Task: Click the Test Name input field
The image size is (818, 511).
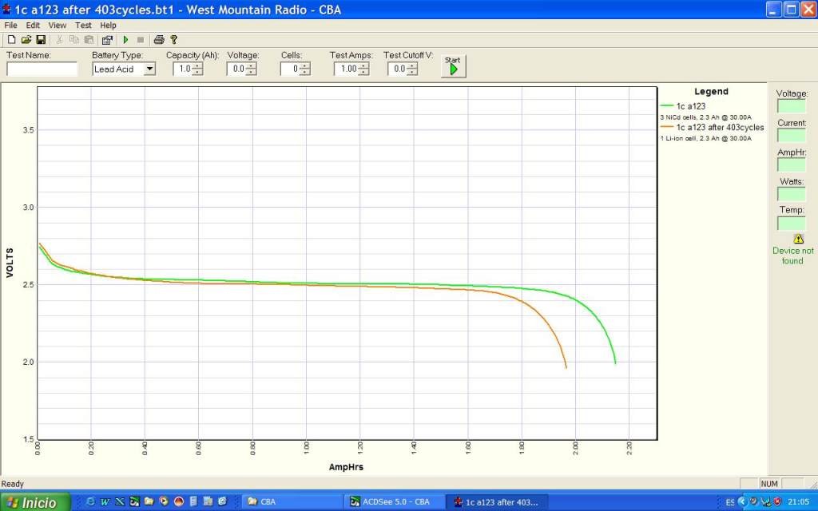Action: [x=42, y=69]
